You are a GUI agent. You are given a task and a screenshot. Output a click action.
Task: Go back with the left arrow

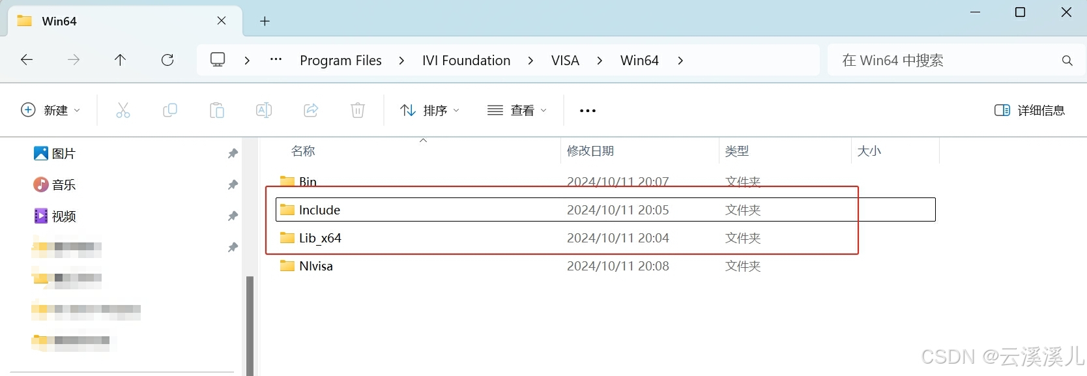(x=27, y=60)
